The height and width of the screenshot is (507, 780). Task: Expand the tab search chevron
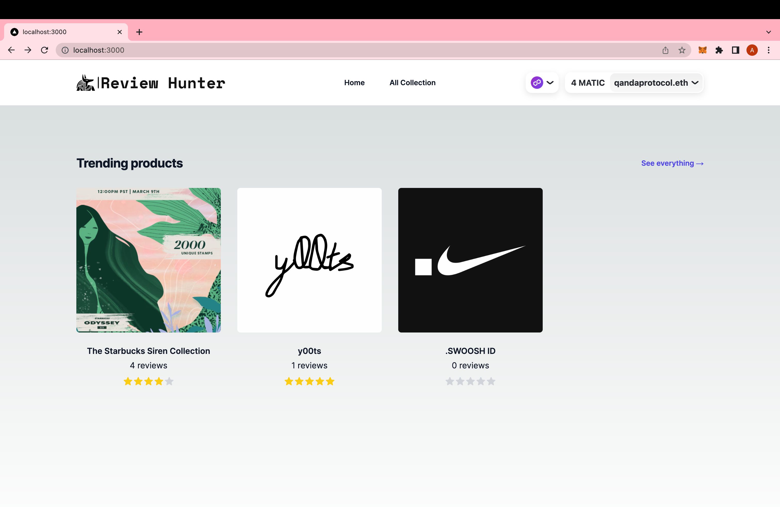tap(769, 32)
